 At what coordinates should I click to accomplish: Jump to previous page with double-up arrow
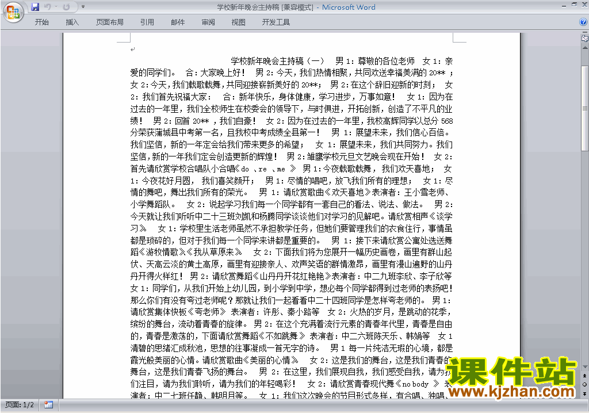[x=585, y=376]
